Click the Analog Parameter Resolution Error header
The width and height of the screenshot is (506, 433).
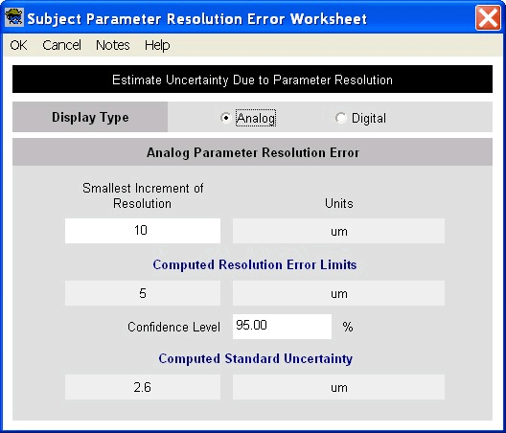click(x=253, y=152)
